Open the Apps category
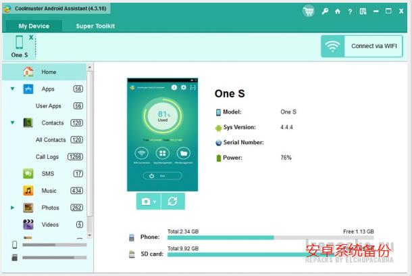 pos(48,89)
